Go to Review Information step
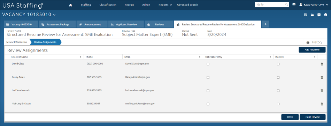331x126 pixels. 16,42
